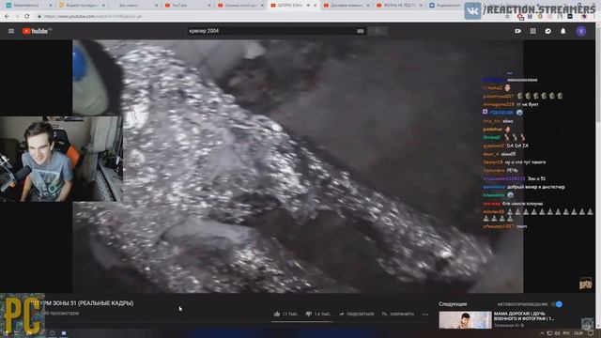Click the thumbs up like button
The image size is (601, 338).
click(277, 314)
